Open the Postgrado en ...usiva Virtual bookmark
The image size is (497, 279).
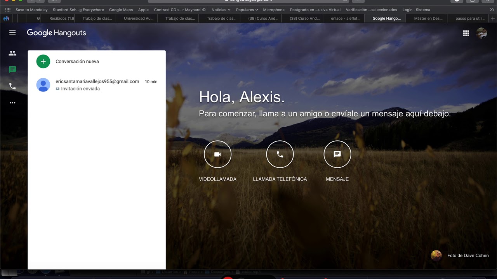click(315, 10)
